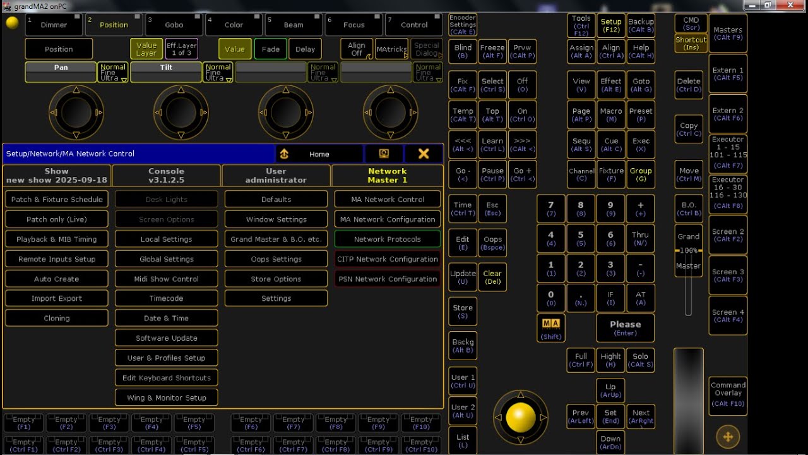Screen dimensions: 808x455
Task: Open Pan encoder Normal/Fine/Ultra resolution selector
Action: (x=113, y=73)
